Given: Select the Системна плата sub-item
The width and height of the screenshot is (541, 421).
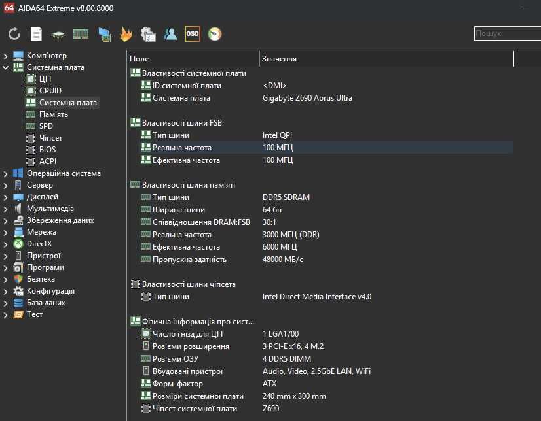Looking at the screenshot, I should point(68,103).
